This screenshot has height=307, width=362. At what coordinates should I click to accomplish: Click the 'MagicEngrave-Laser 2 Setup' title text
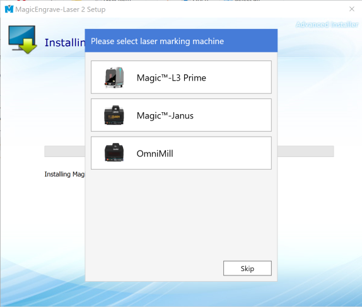pyautogui.click(x=61, y=9)
